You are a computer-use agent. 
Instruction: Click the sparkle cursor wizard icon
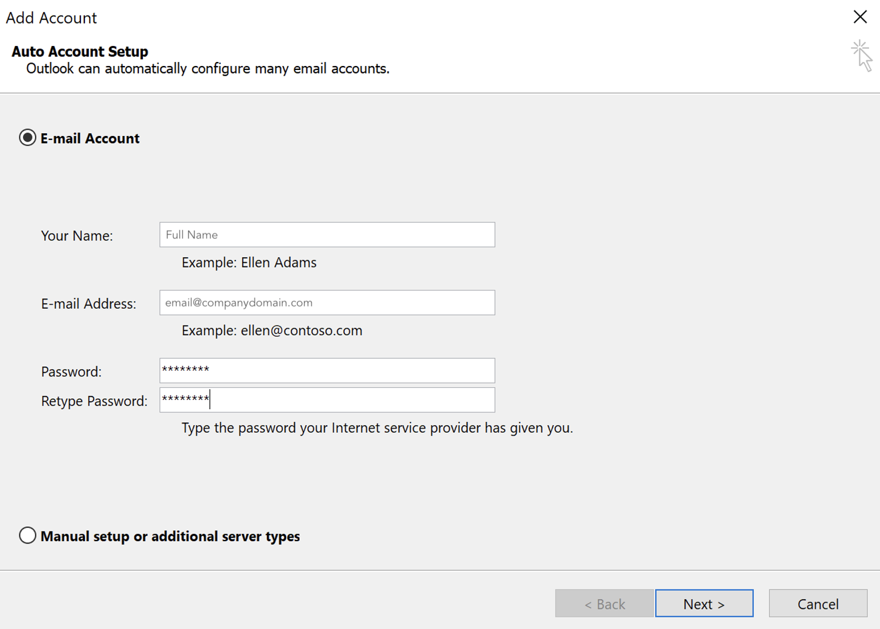(x=862, y=55)
